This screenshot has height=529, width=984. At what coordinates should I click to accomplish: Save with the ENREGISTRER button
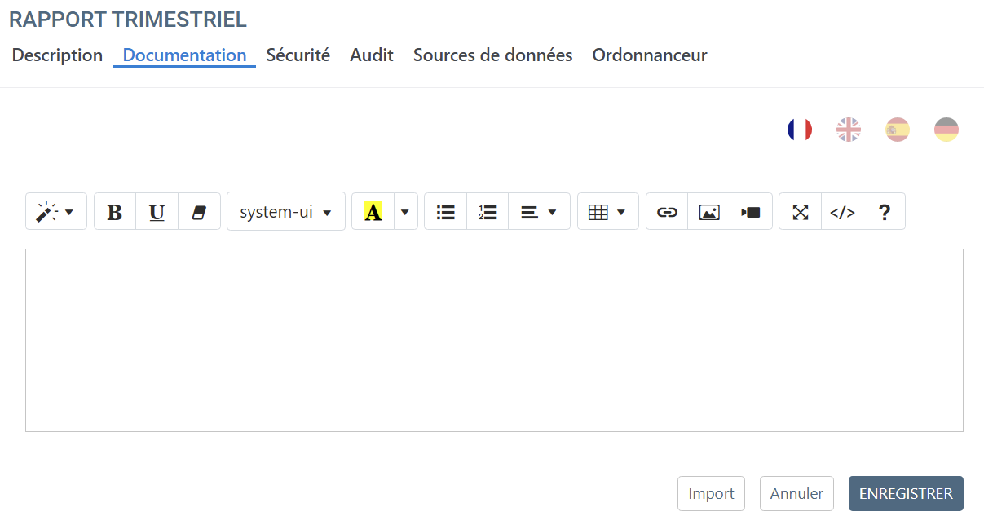tap(906, 494)
